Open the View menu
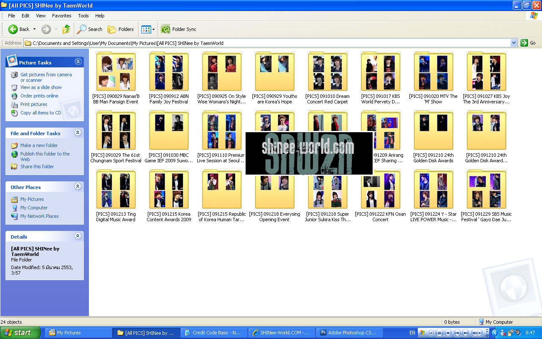The image size is (542, 339). click(x=41, y=16)
